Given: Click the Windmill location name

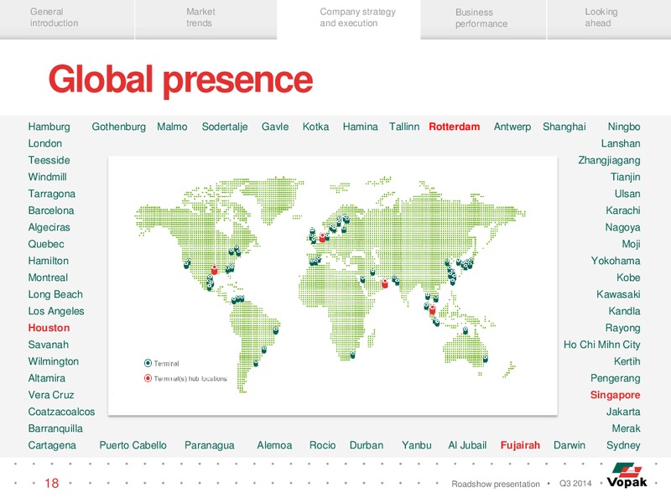Looking at the screenshot, I should tap(47, 177).
